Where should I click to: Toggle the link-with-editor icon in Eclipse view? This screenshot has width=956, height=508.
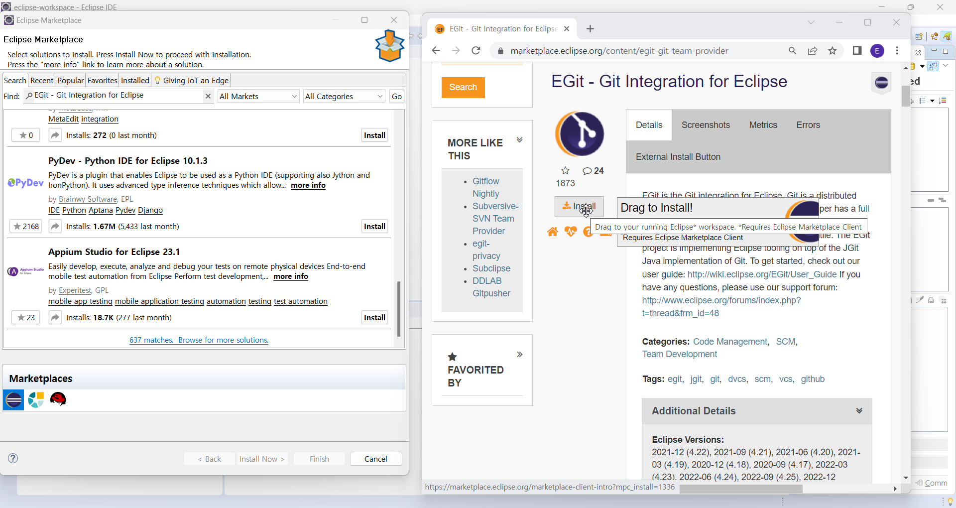[934, 66]
